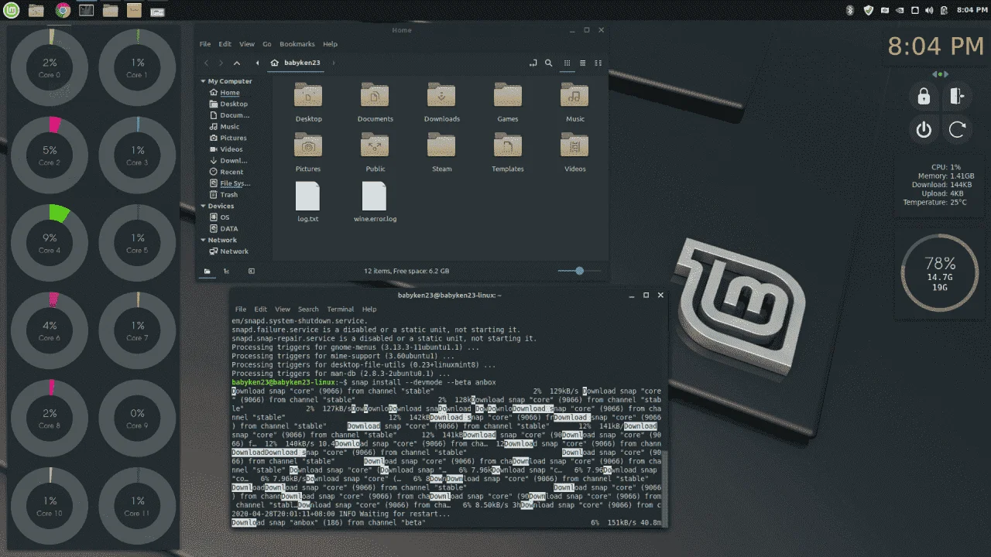Switch file manager to icon grid view
The image size is (991, 557).
click(567, 63)
